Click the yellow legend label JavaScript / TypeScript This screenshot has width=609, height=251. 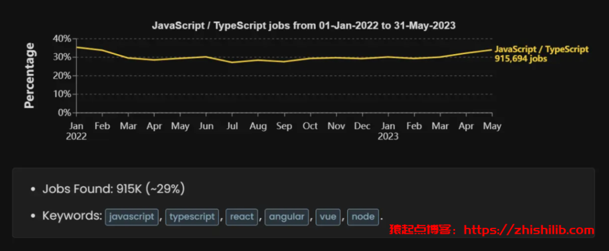point(541,49)
